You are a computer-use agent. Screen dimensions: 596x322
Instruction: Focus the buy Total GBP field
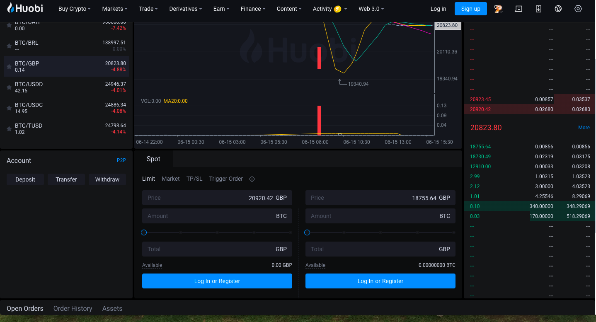pos(217,249)
